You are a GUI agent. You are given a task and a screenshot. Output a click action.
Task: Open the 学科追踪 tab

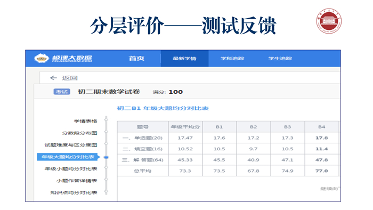pos(232,58)
